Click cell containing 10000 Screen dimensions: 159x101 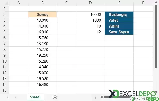91,15
